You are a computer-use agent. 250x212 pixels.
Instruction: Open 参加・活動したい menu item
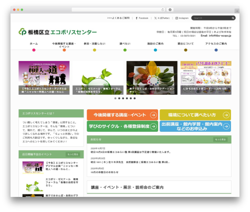pyautogui.click(x=94, y=44)
